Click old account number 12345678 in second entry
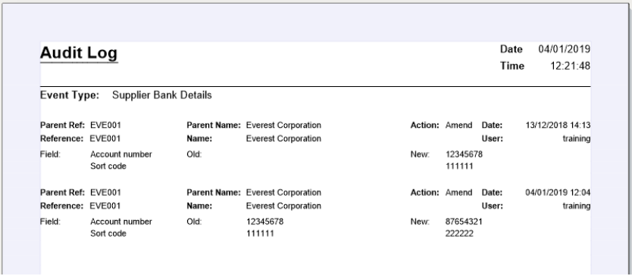 coord(264,222)
